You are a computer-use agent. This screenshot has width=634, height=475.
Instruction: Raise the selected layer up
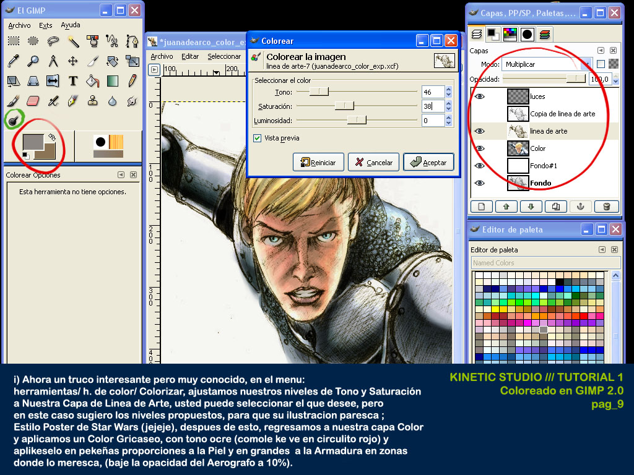506,207
